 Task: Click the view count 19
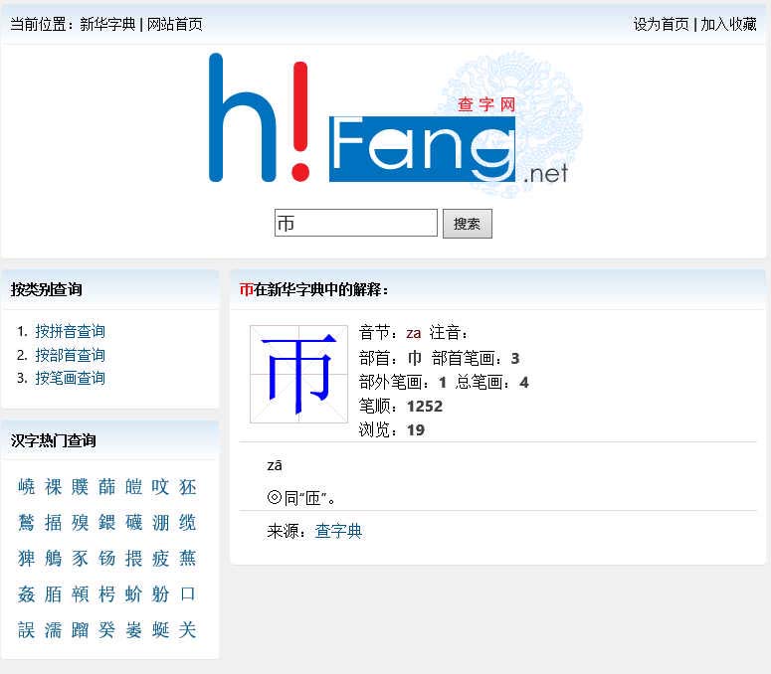[416, 429]
